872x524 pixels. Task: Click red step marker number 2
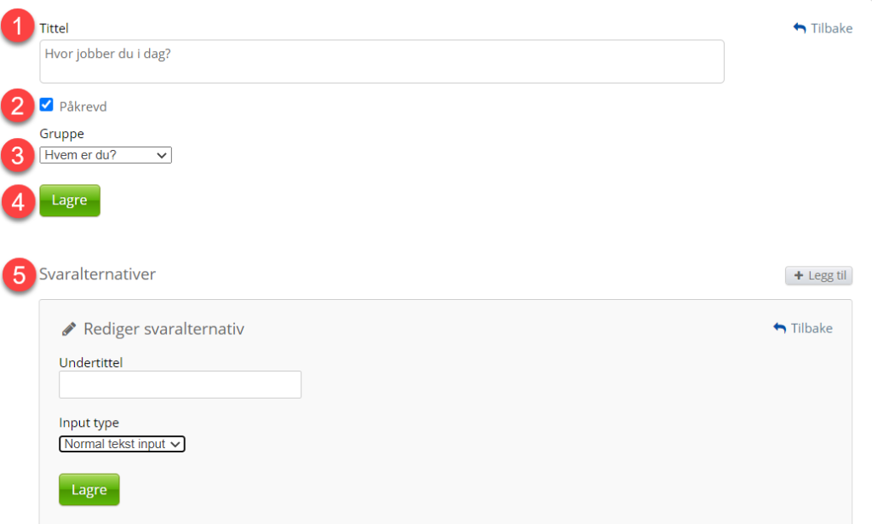pos(17,107)
